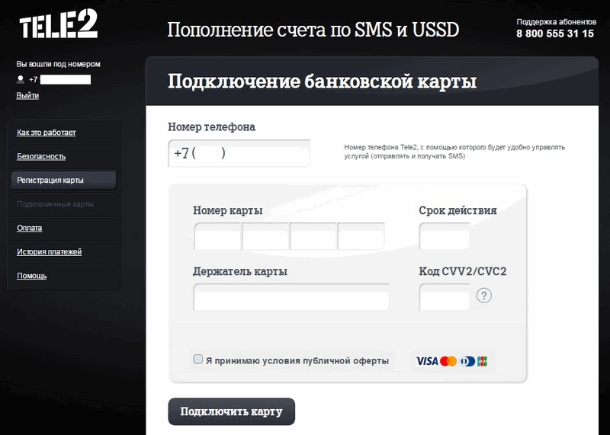The width and height of the screenshot is (610, 435).
Task: Click the Выйти logout link
Action: point(27,96)
